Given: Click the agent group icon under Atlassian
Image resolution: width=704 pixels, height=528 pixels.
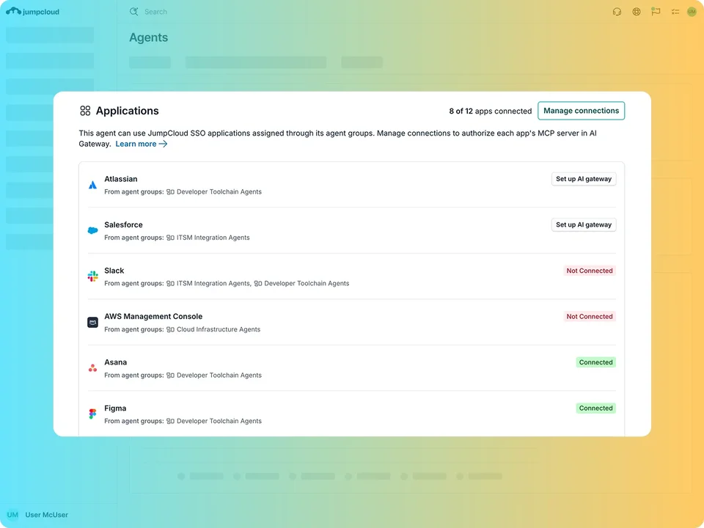Looking at the screenshot, I should (x=170, y=191).
